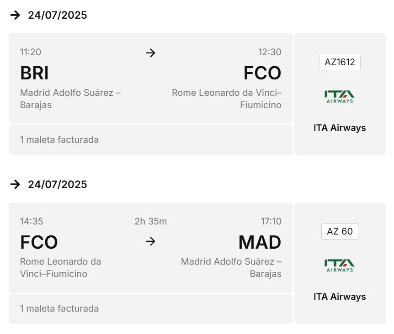
Task: Click the ITA Airways logo for flight AZ1612
Action: click(340, 97)
